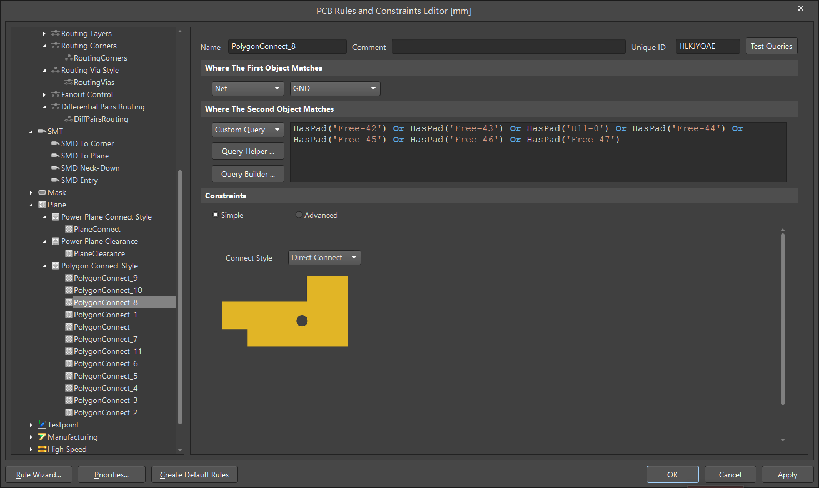Click the rule Name input field
The width and height of the screenshot is (819, 488).
287,46
